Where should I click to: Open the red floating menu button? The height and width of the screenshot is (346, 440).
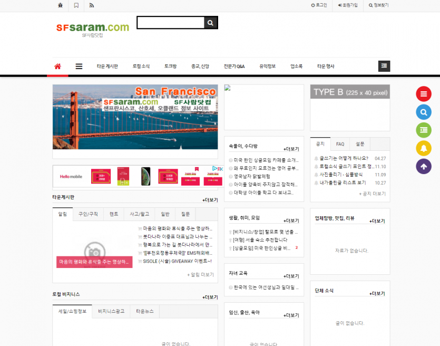pos(424,94)
